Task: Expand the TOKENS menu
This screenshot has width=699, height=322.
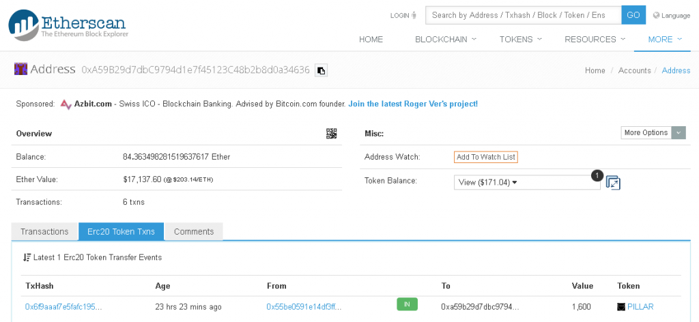Action: [520, 39]
